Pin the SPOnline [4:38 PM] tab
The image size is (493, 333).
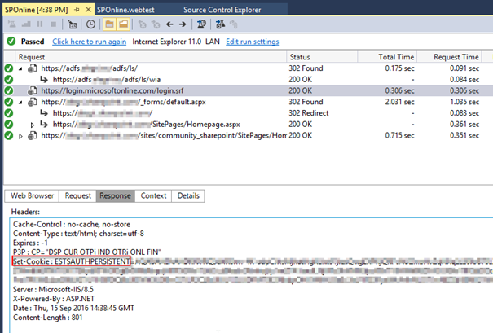(x=76, y=7)
